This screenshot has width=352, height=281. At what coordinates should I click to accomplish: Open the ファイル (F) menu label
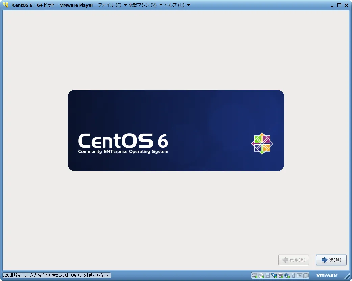pyautogui.click(x=109, y=5)
